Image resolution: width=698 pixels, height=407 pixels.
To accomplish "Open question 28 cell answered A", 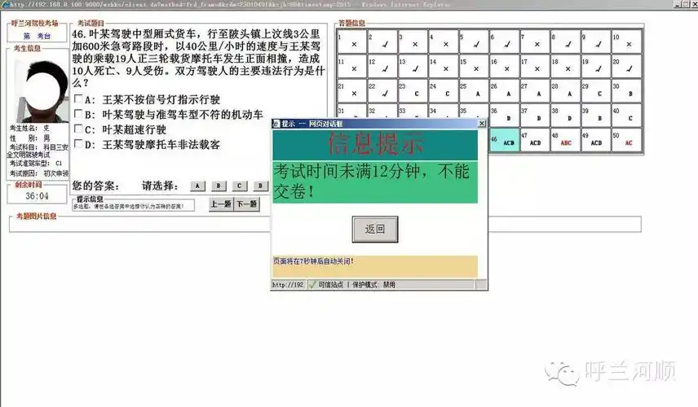I will [x=565, y=91].
